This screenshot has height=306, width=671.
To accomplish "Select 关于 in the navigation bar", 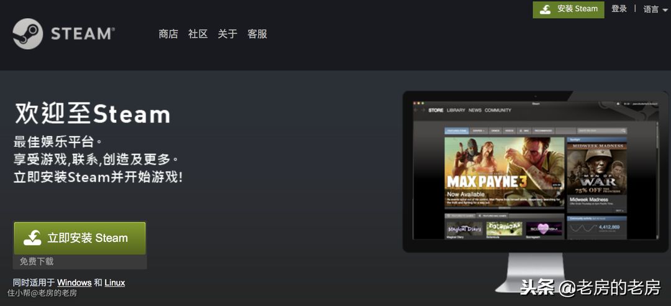I will click(227, 34).
